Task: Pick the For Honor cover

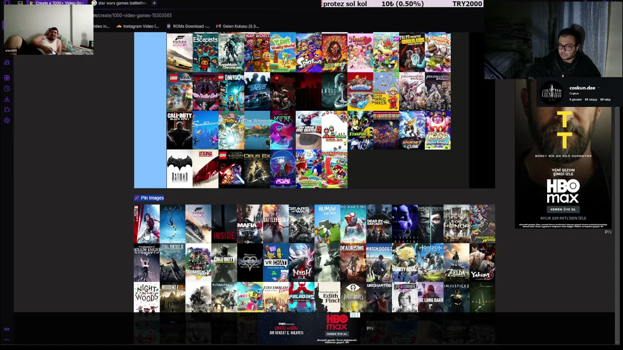Action: tap(456, 224)
